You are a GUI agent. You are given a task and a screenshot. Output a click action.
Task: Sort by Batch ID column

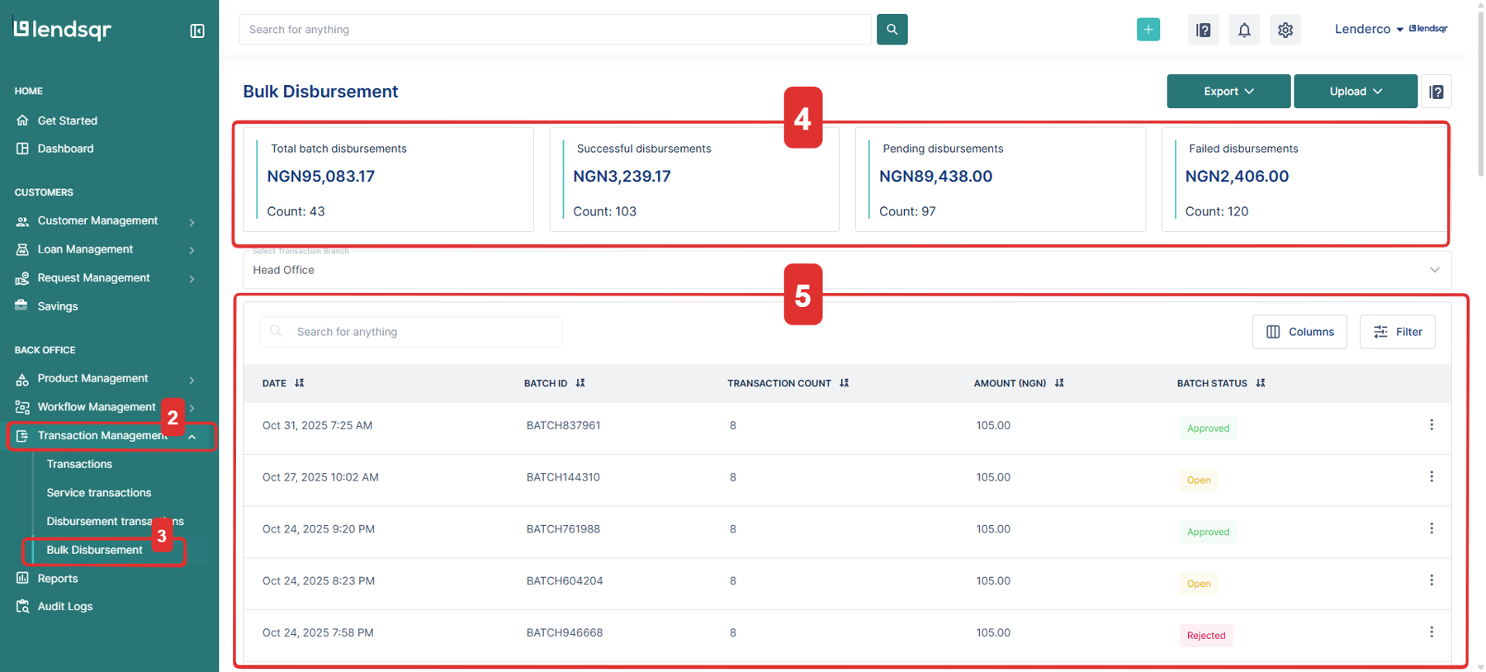(x=580, y=383)
